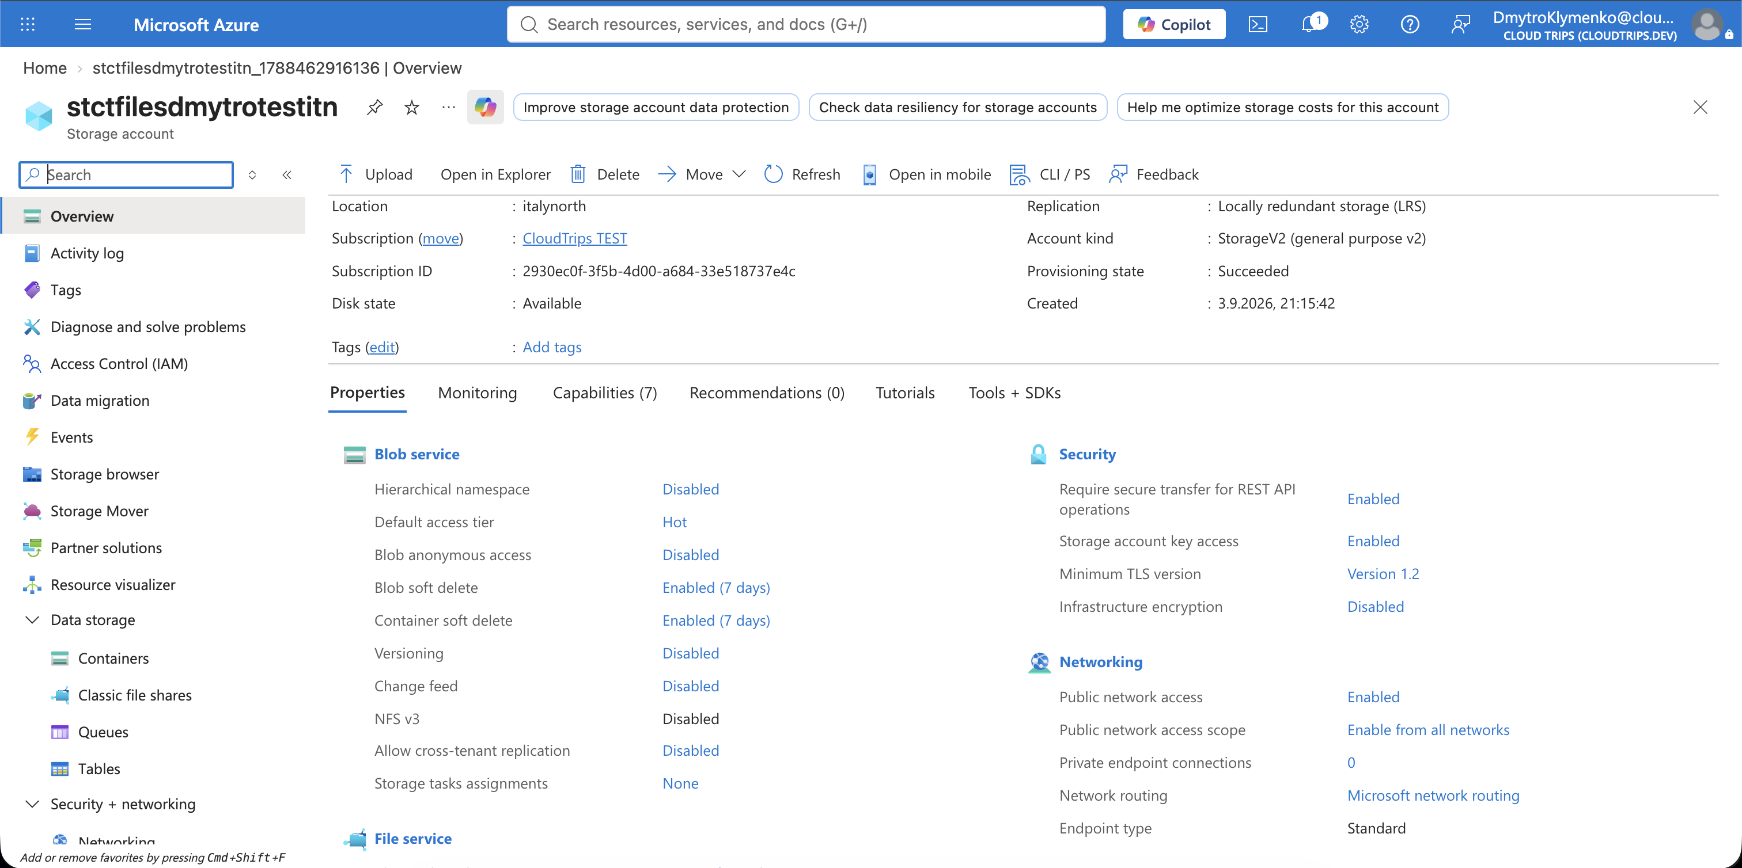This screenshot has height=868, width=1742.
Task: Close the storage account blade
Action: 1700,106
